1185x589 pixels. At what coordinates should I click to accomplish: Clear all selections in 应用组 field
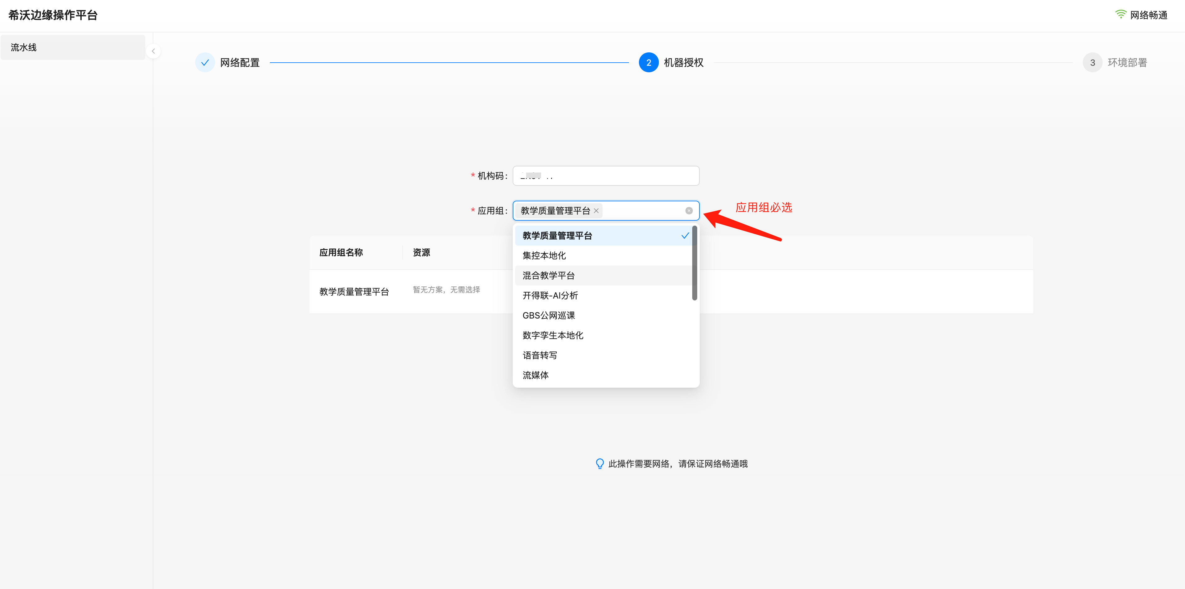(x=688, y=211)
